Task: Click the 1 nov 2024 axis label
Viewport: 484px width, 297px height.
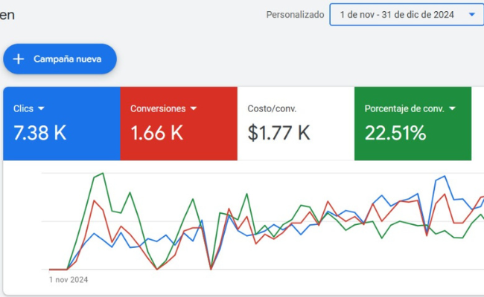Action: click(69, 280)
